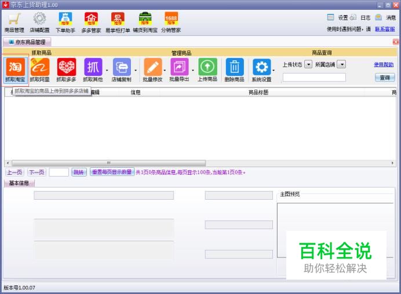
Task: Open 1688 分销管家 icon
Action: [171, 23]
